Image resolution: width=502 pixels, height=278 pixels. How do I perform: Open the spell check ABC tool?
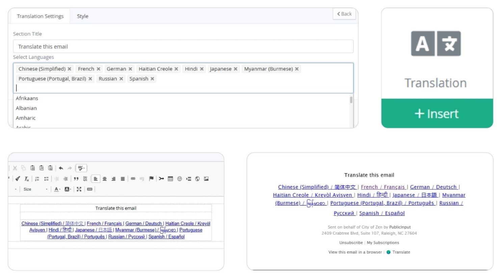[x=81, y=168]
